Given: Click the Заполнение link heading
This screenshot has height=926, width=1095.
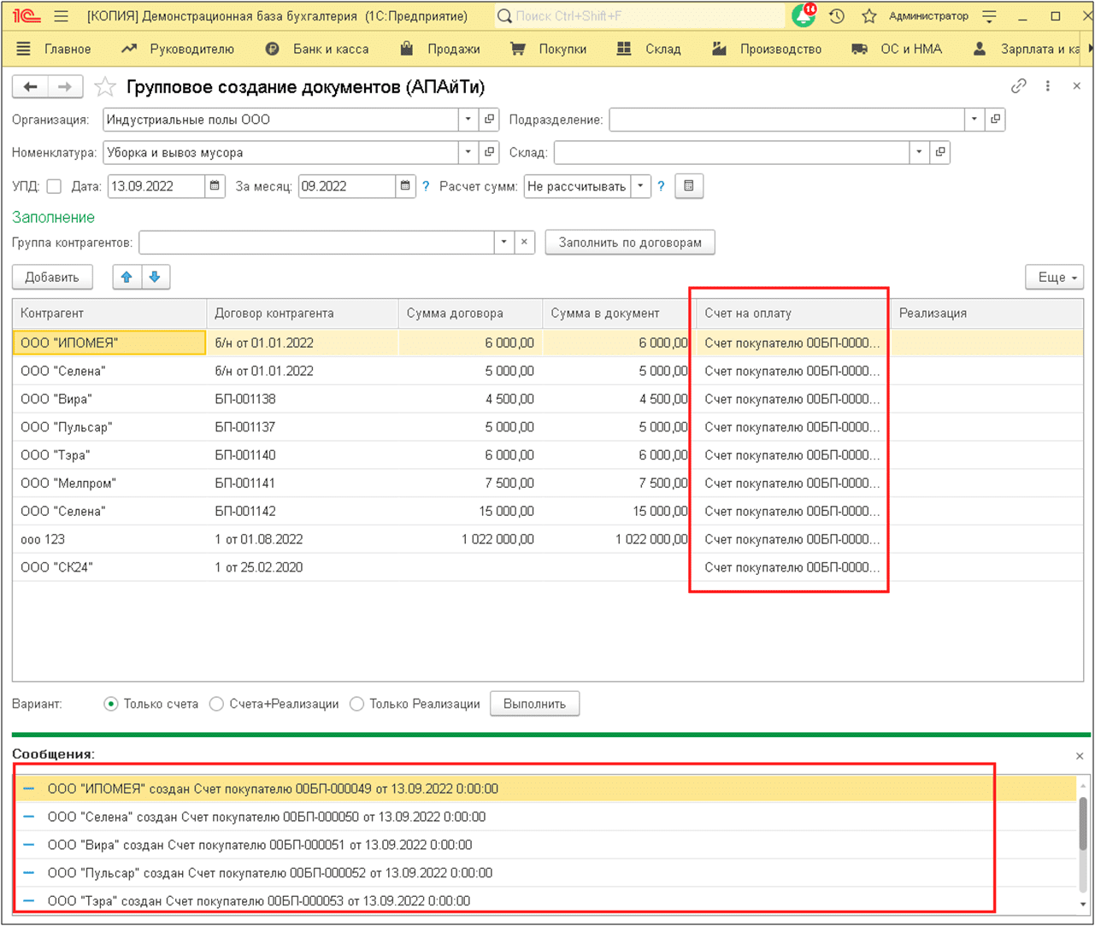Looking at the screenshot, I should pyautogui.click(x=53, y=217).
